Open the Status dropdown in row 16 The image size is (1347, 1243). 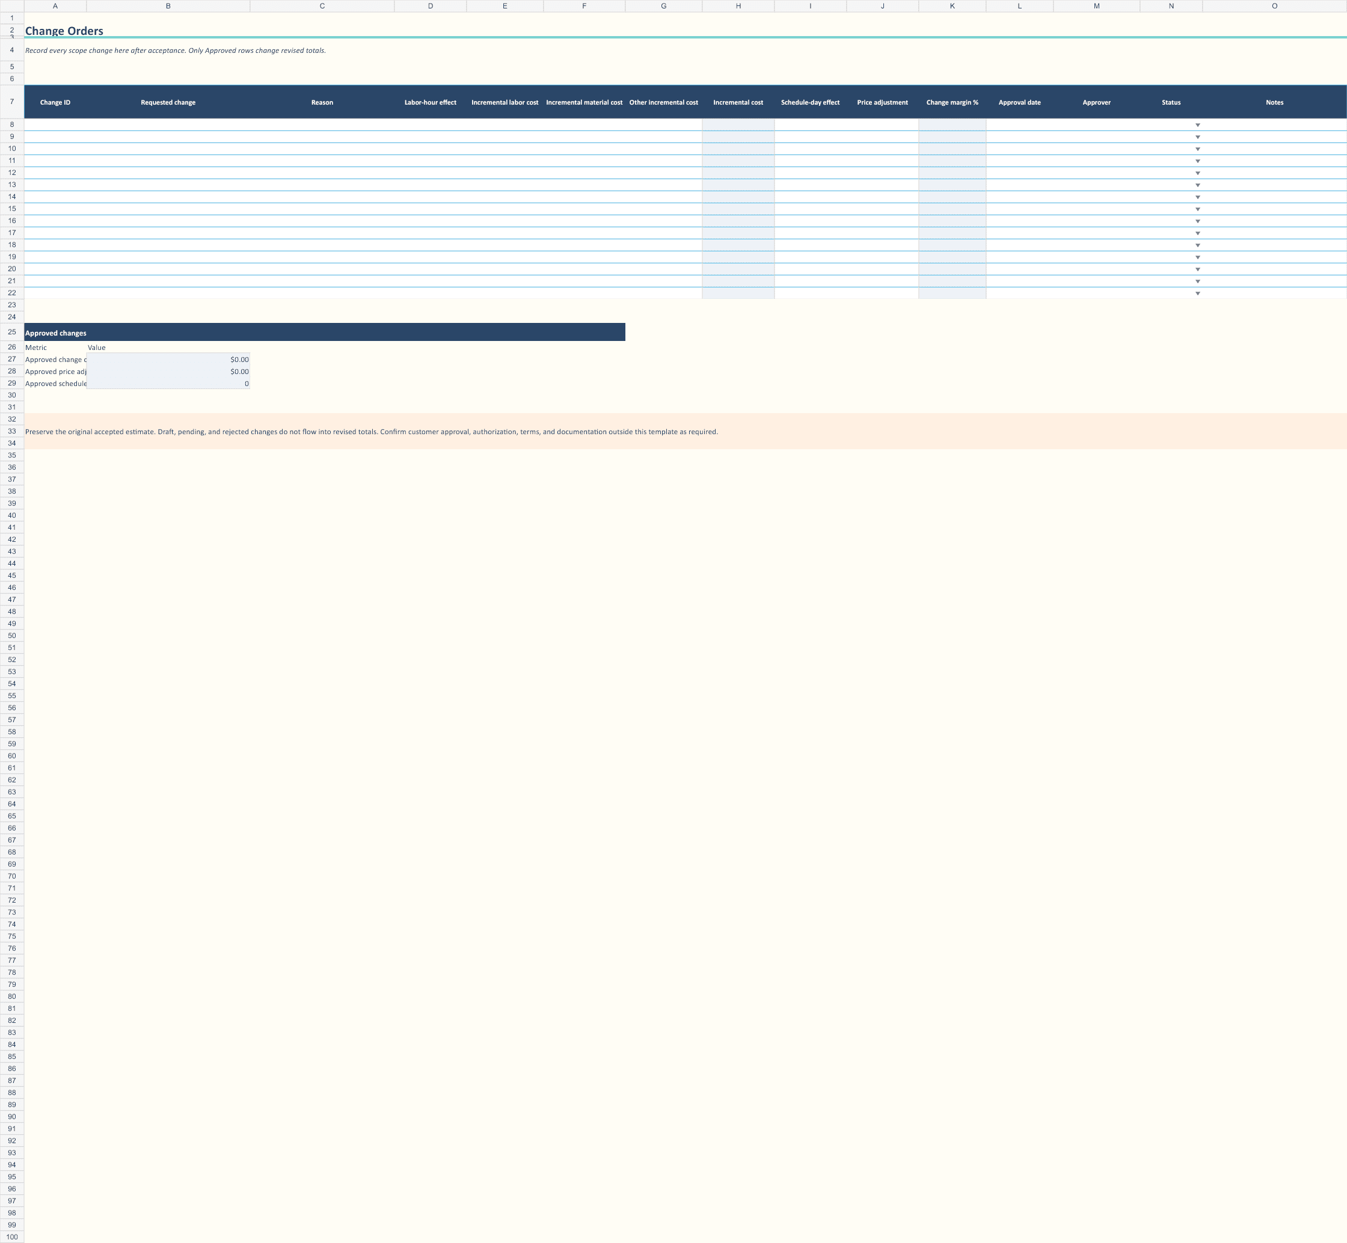[x=1197, y=221]
